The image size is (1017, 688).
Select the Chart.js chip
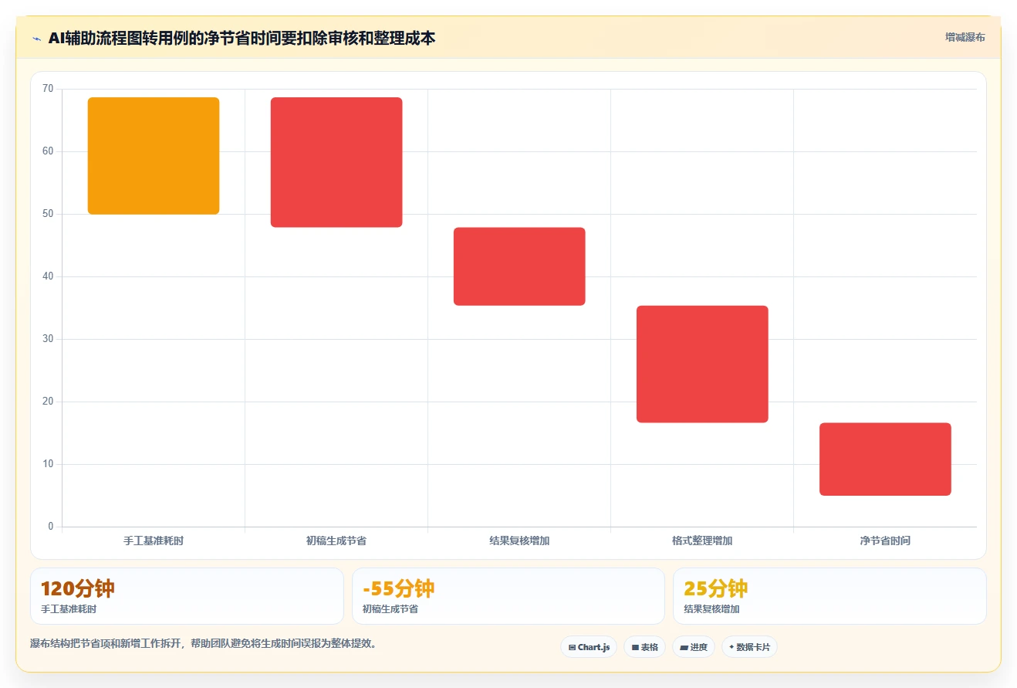coord(589,647)
